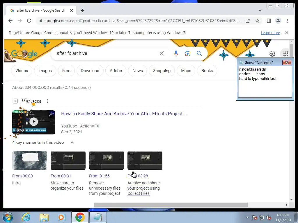The image size is (298, 223).
Task: Open Windows Explorer folder on taskbar
Action: [44, 217]
